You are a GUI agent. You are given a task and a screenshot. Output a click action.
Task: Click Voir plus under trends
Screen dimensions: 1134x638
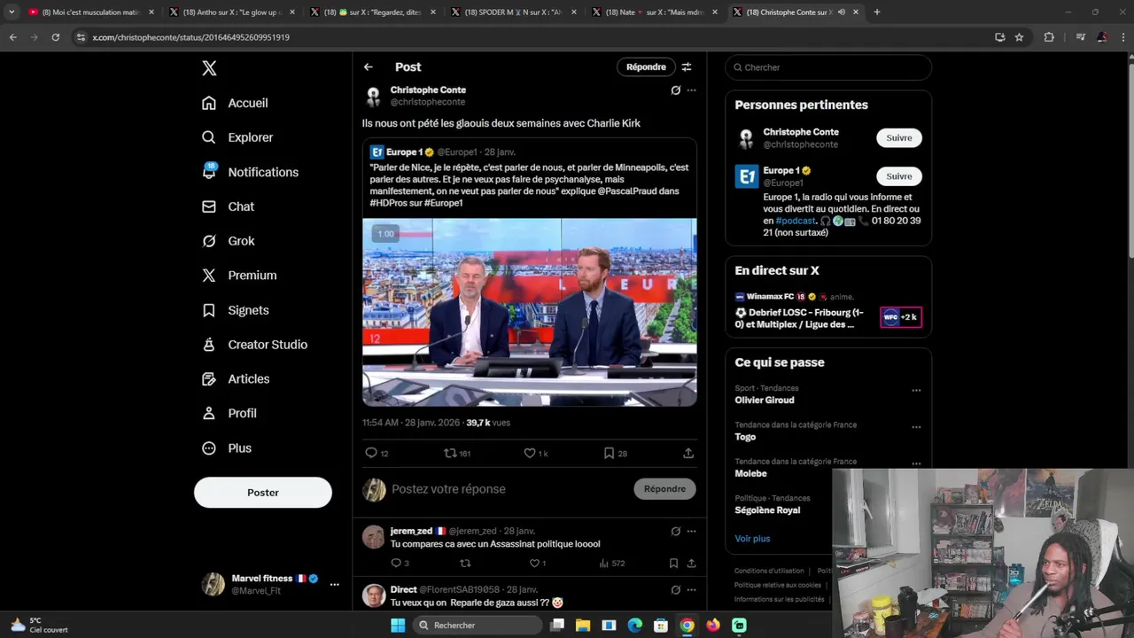click(x=752, y=539)
